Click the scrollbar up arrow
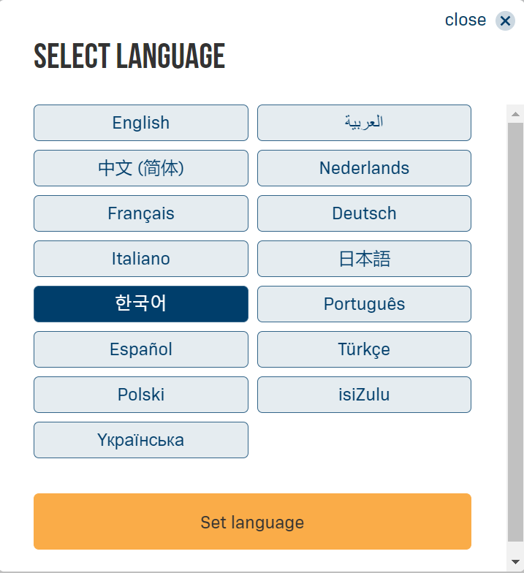The height and width of the screenshot is (573, 524). coord(515,114)
